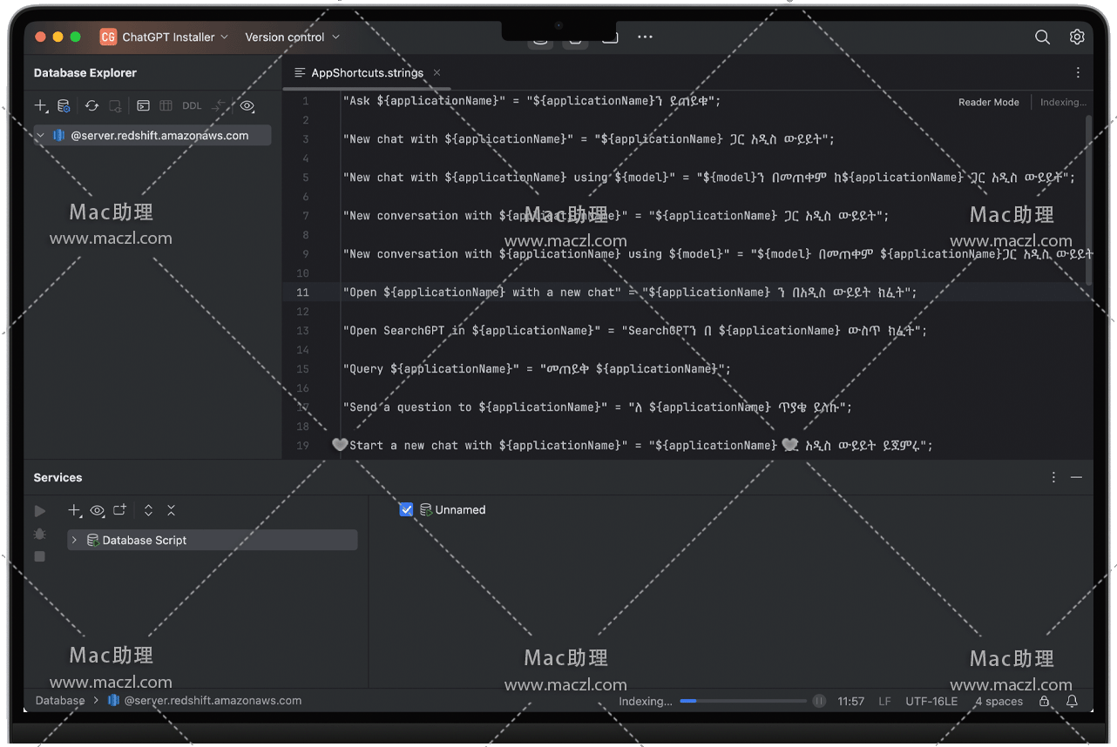1117x747 pixels.
Task: Select the AppShortcuts.strings tab
Action: (x=366, y=73)
